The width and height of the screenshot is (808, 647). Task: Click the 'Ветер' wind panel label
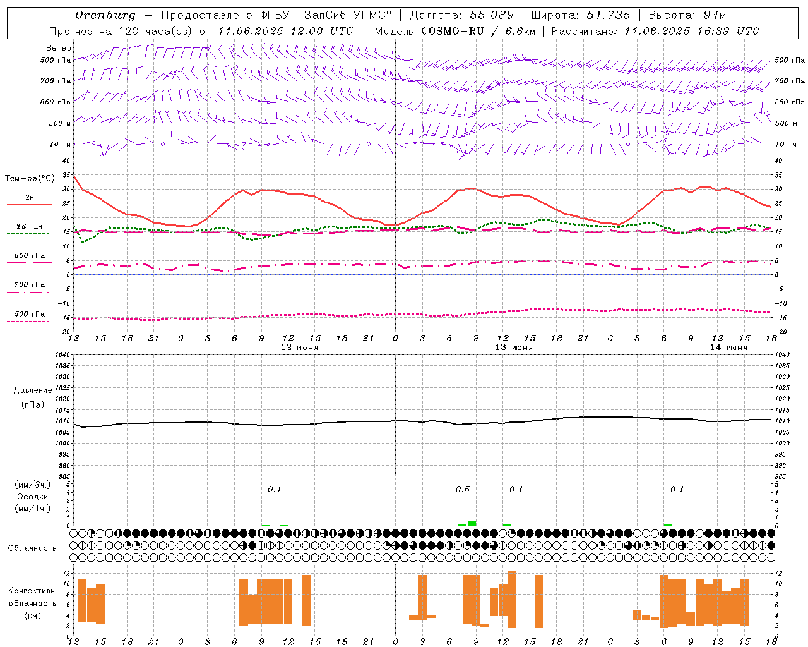pos(58,48)
